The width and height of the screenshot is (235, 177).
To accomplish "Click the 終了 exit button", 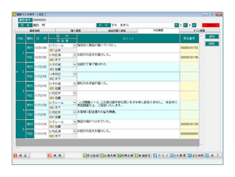I will coord(214,155).
